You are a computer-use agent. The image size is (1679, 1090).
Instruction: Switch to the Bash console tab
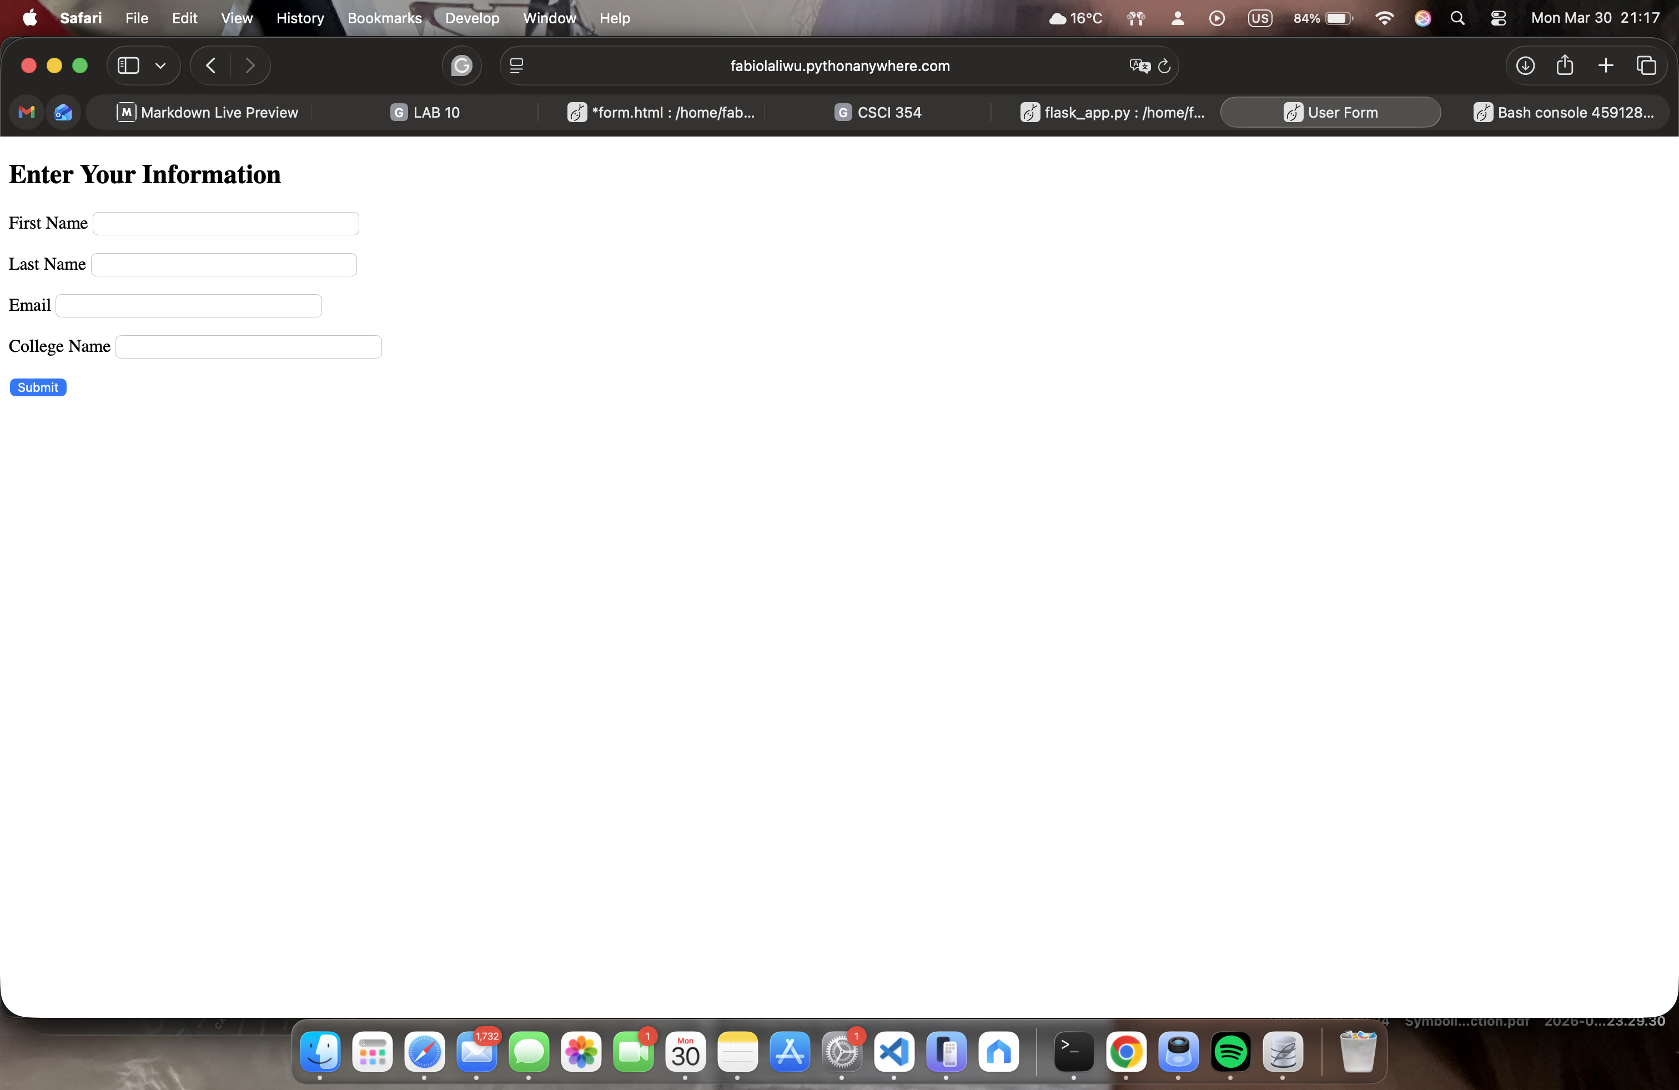(1564, 112)
